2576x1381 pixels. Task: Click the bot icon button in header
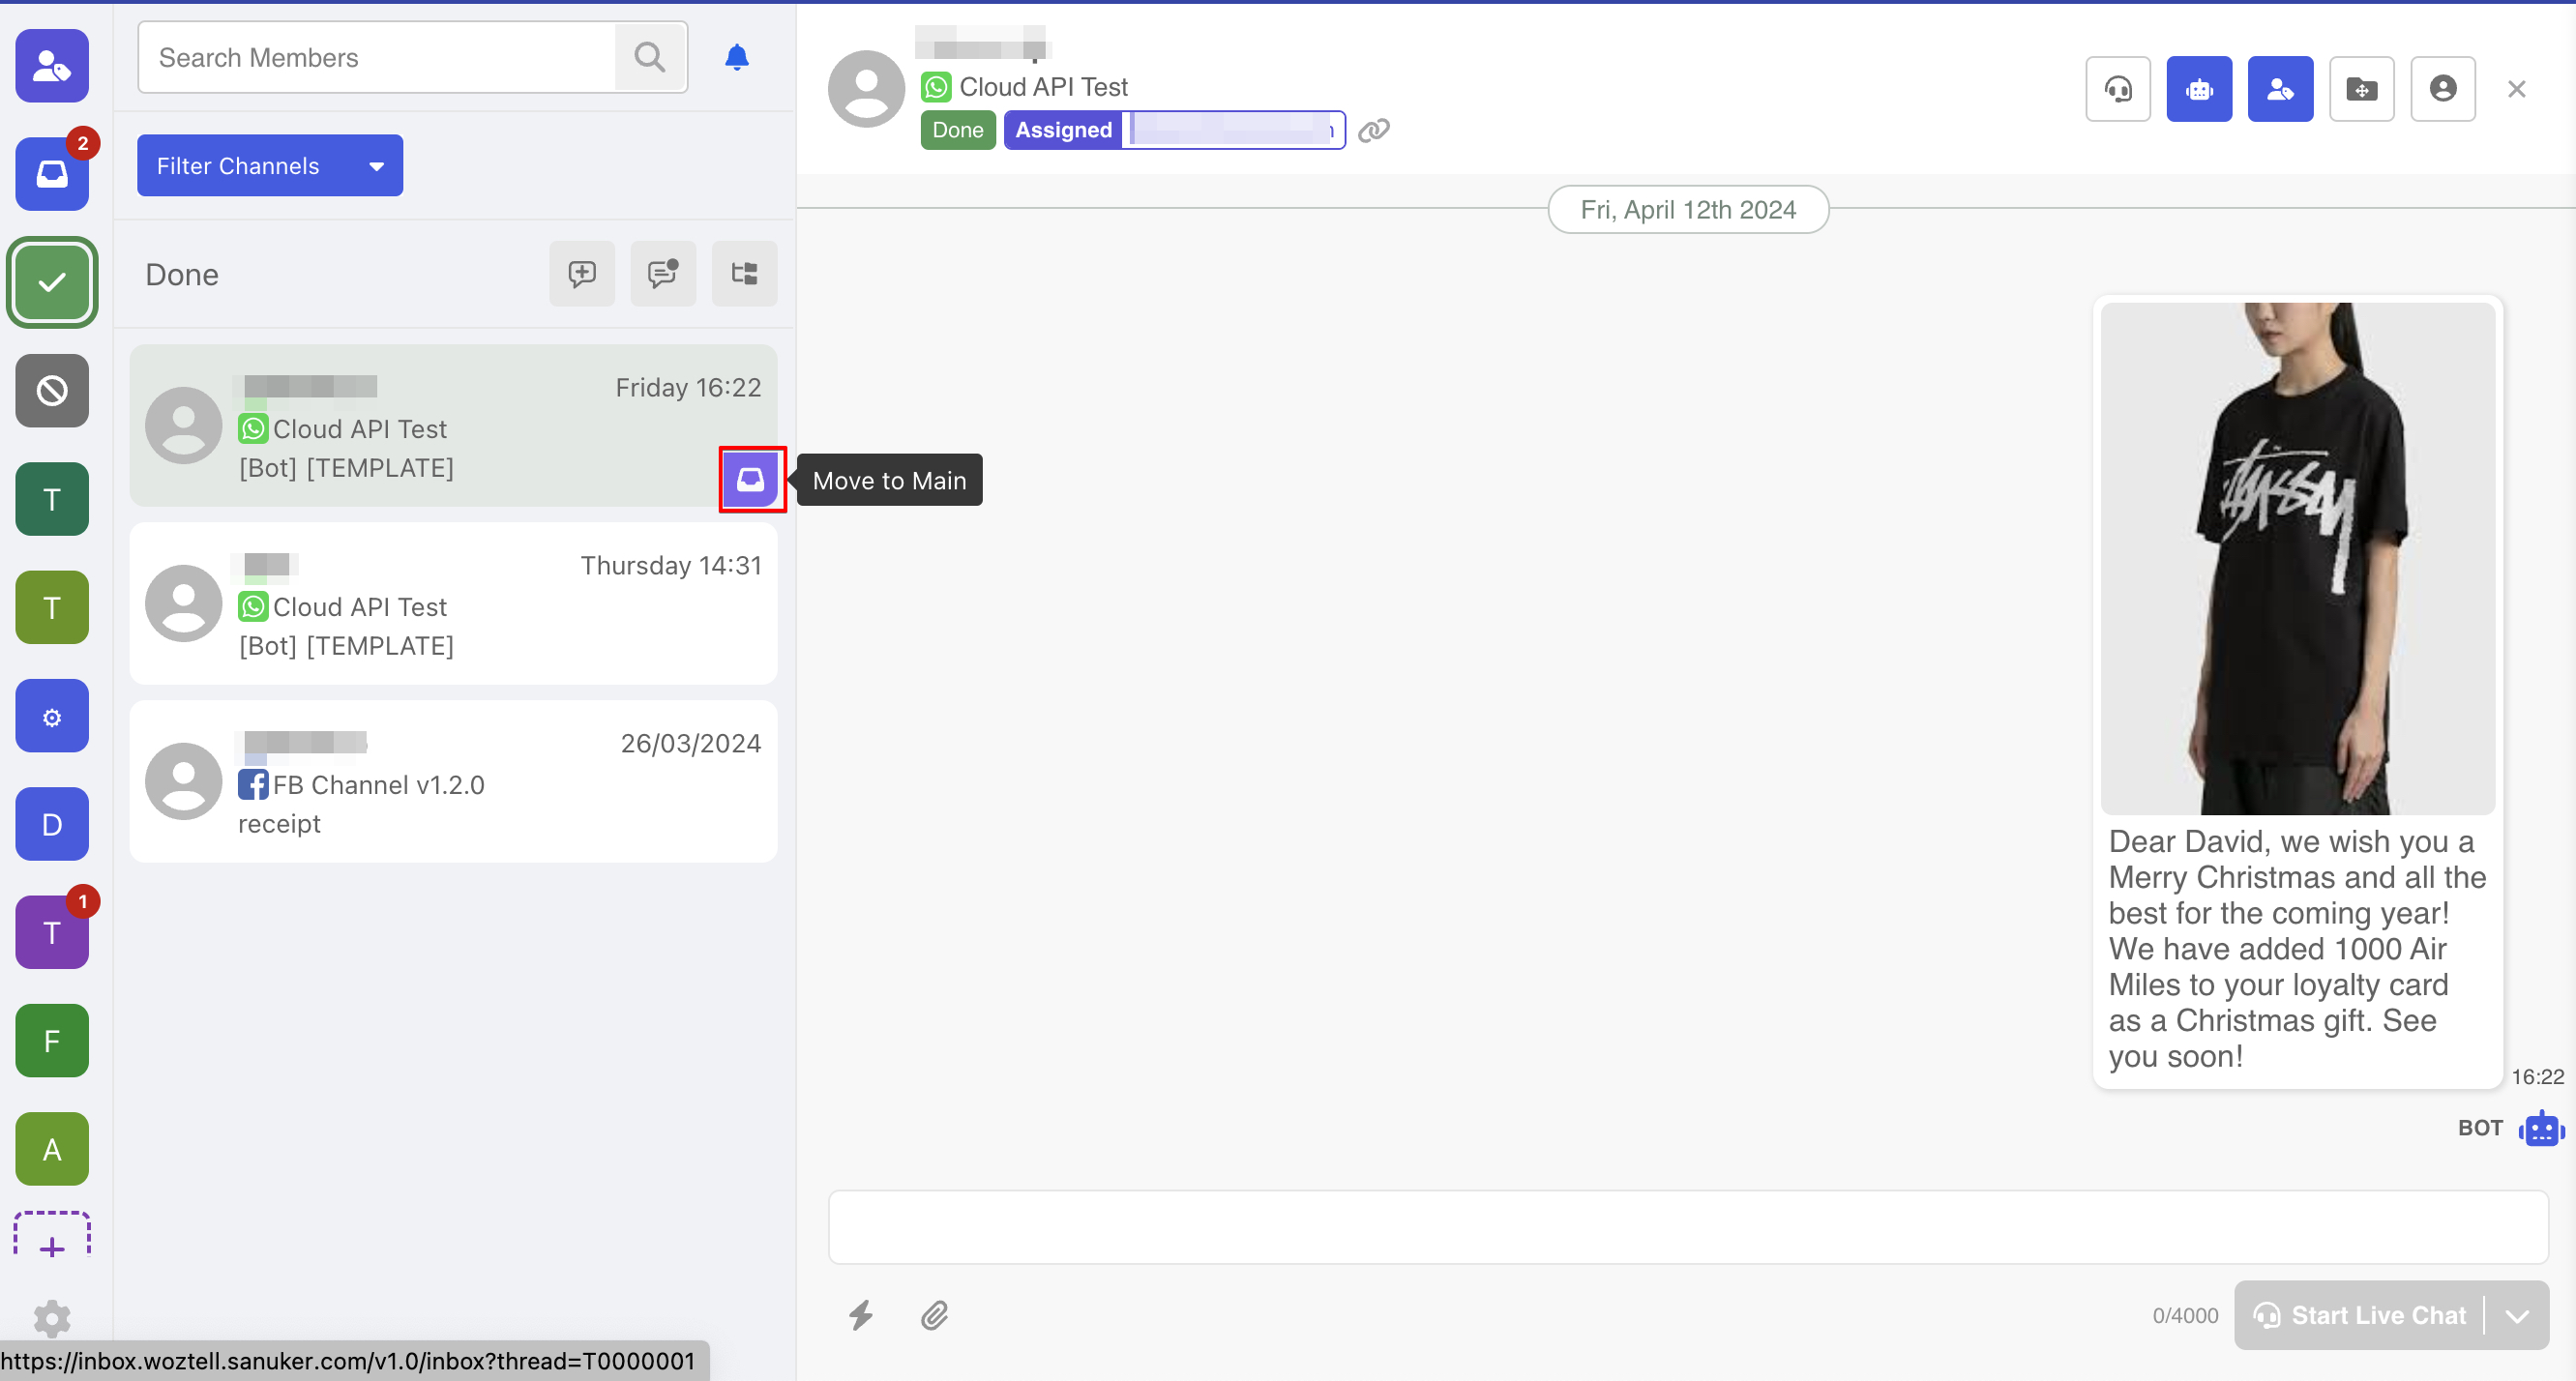point(2198,89)
